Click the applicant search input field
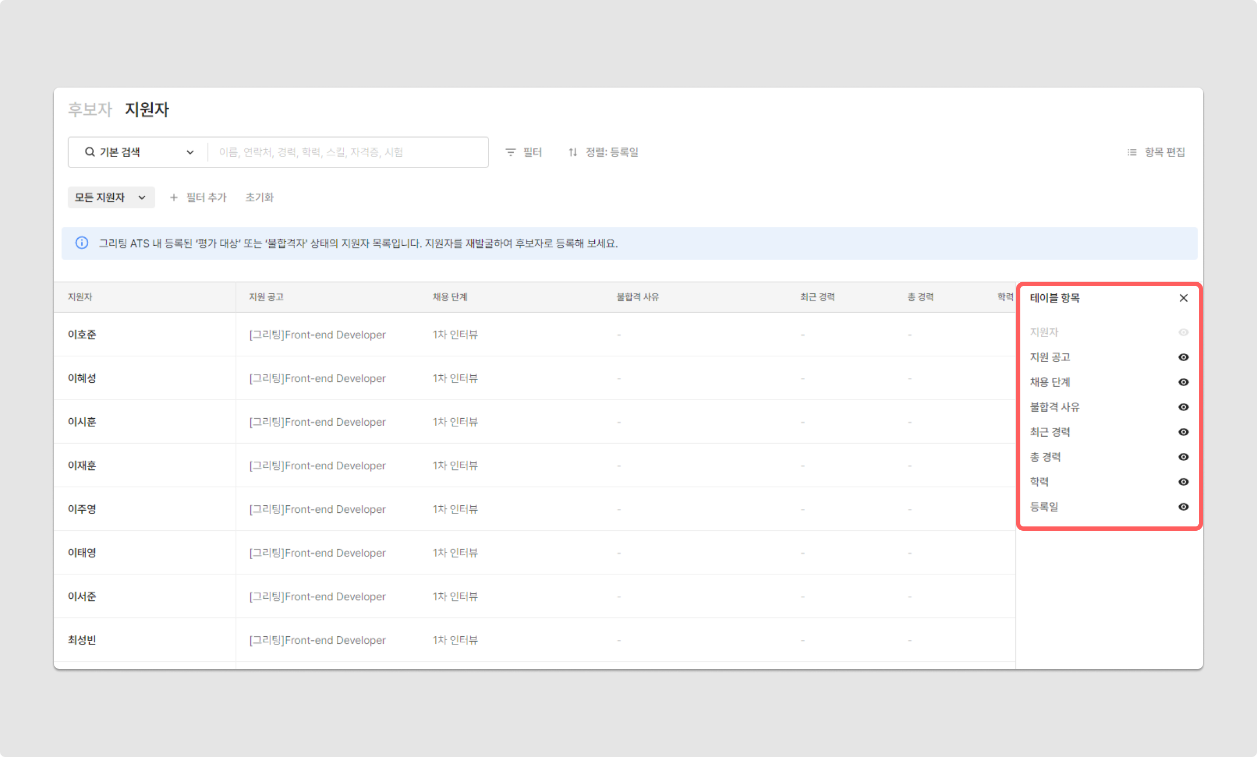1257x757 pixels. click(x=348, y=152)
